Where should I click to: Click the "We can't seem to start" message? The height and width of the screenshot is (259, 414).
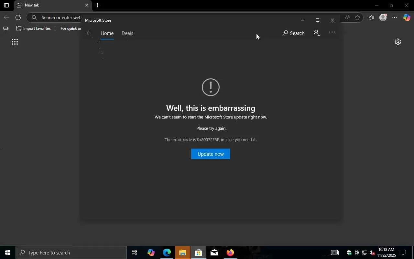point(211,117)
